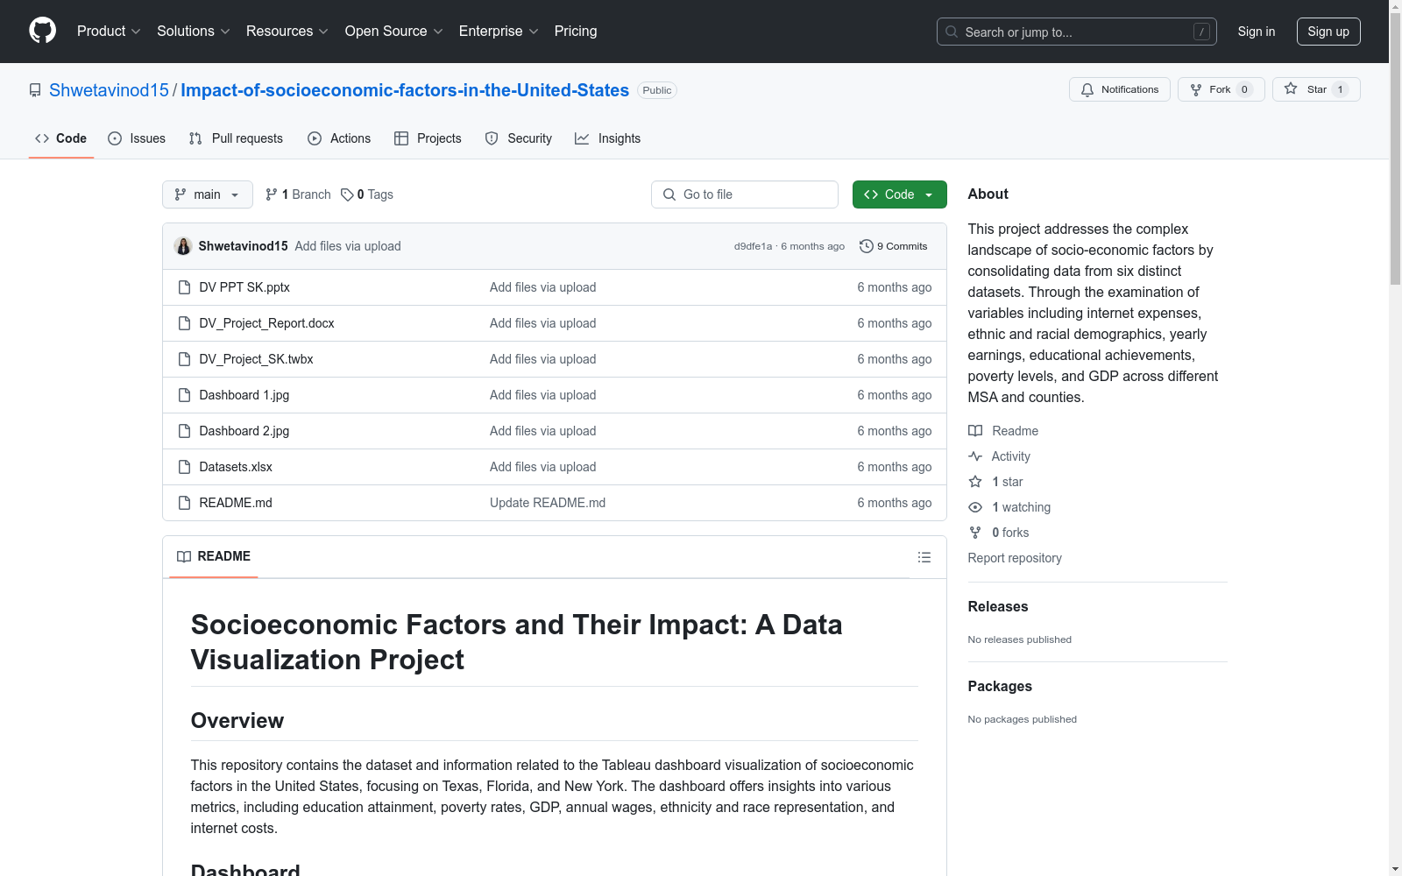Click the file icon for Dashboard 1.jpg
The width and height of the screenshot is (1402, 876).
pos(184,395)
